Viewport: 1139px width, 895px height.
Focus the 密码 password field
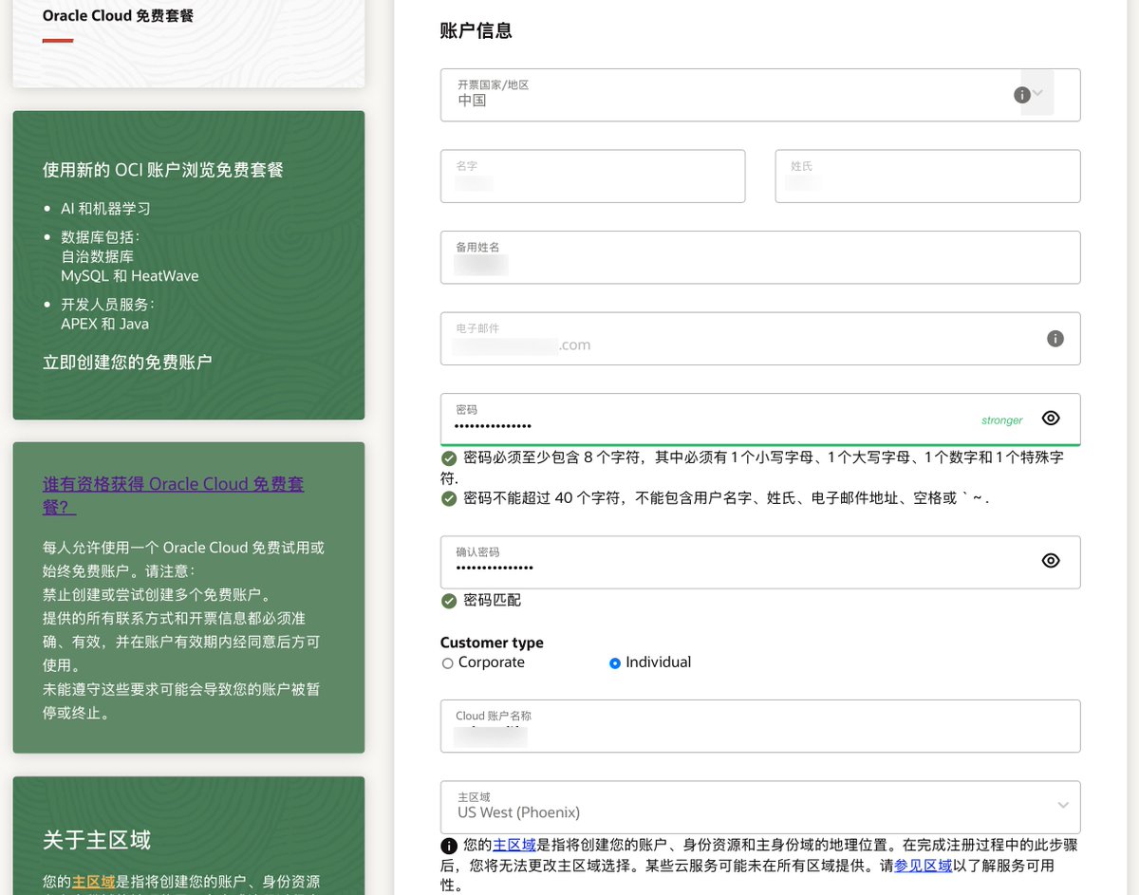click(760, 419)
